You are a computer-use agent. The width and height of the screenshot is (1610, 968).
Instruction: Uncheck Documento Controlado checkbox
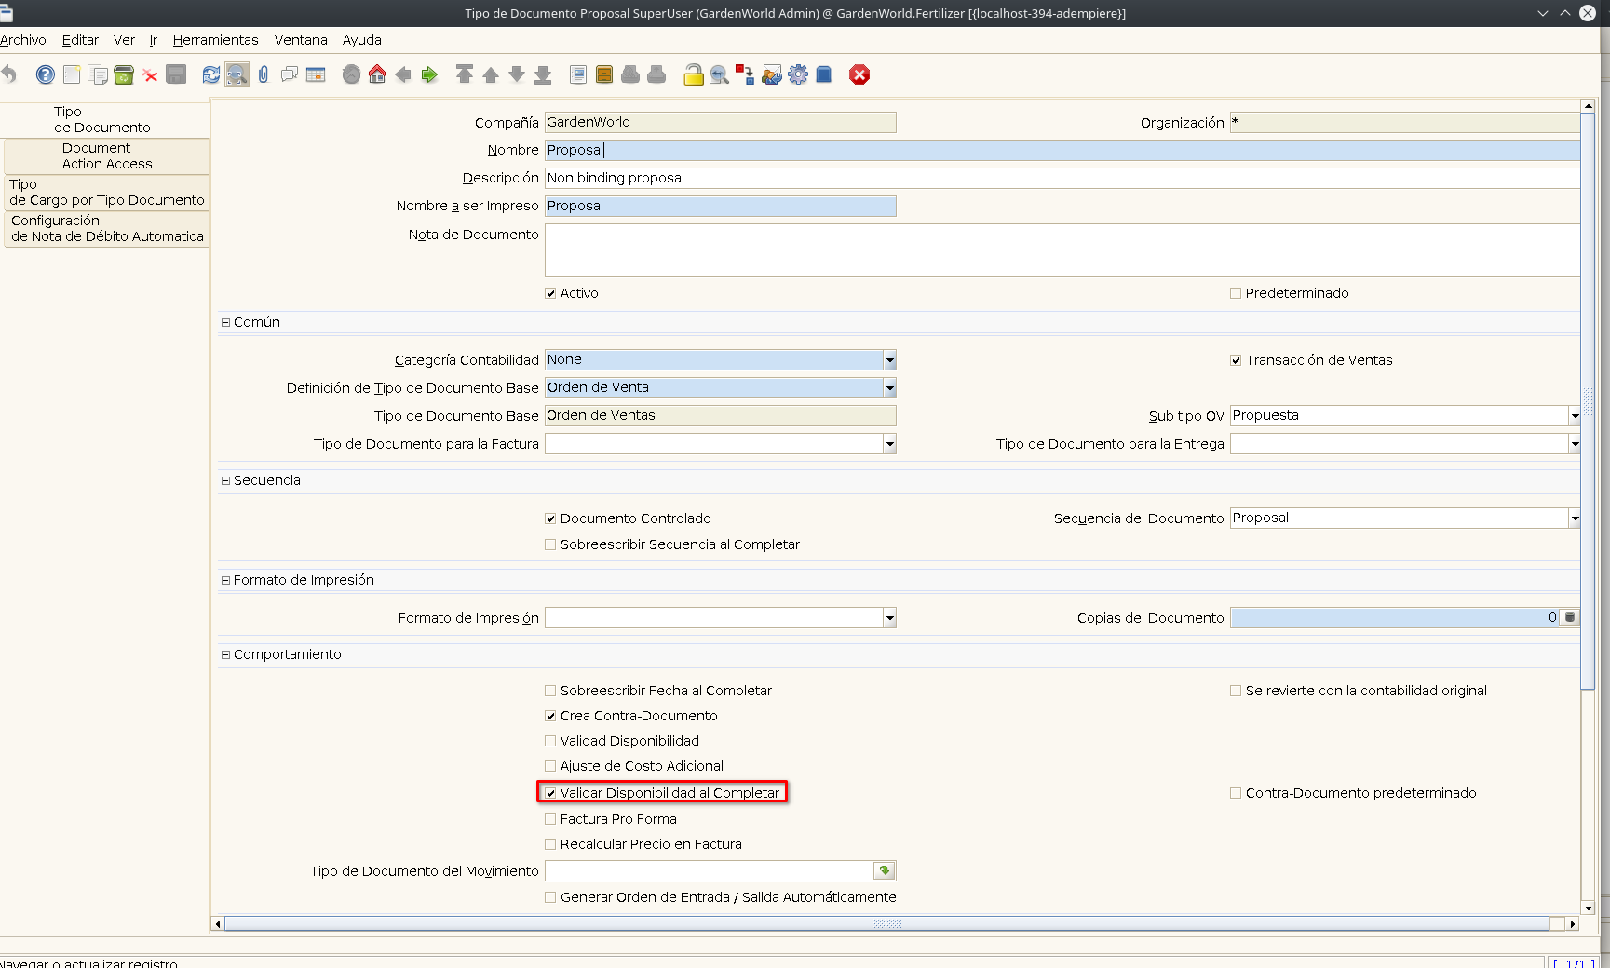click(x=550, y=518)
